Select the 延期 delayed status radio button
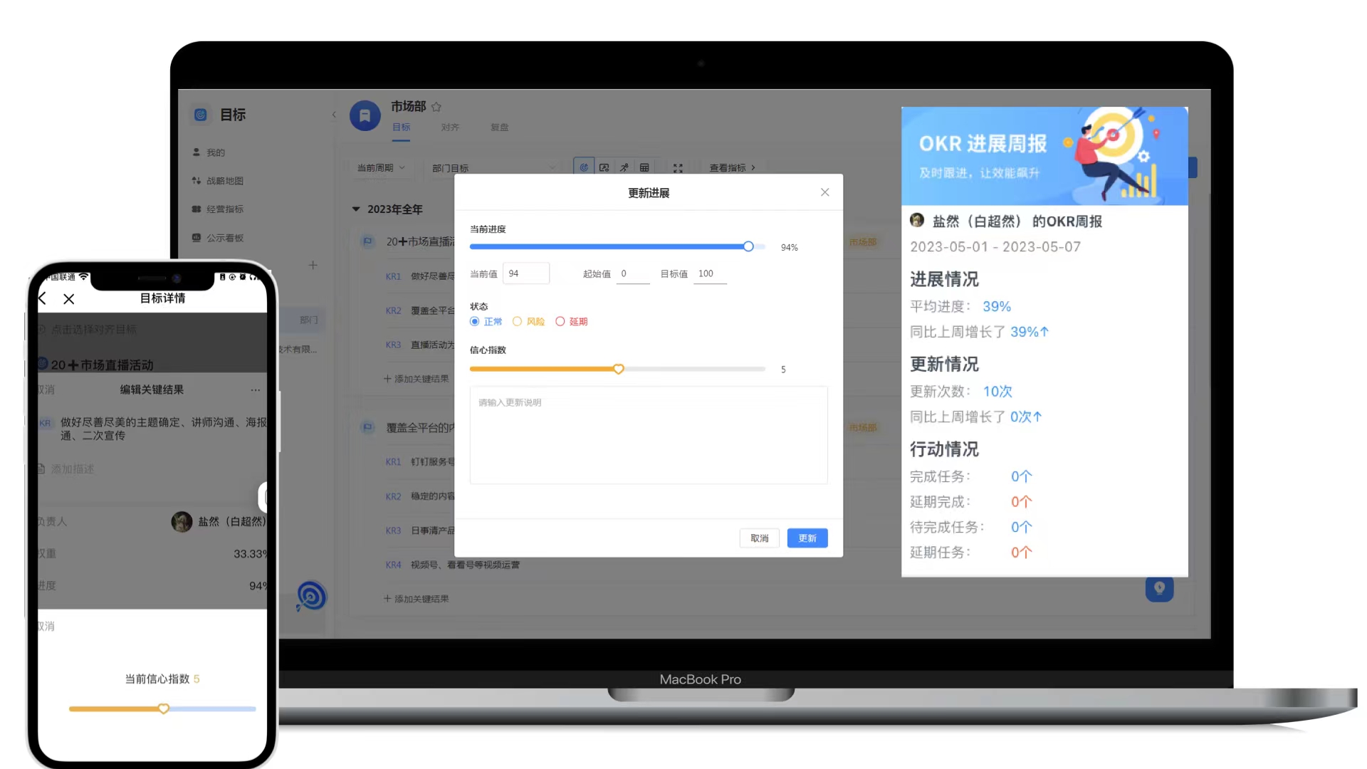This screenshot has height=769, width=1367. point(562,321)
